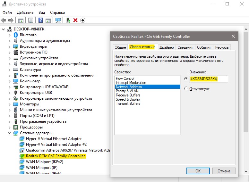Click the blue Help question mark icon

coord(41,20)
